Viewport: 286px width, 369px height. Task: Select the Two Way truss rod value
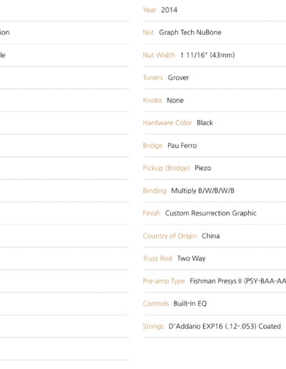click(192, 258)
